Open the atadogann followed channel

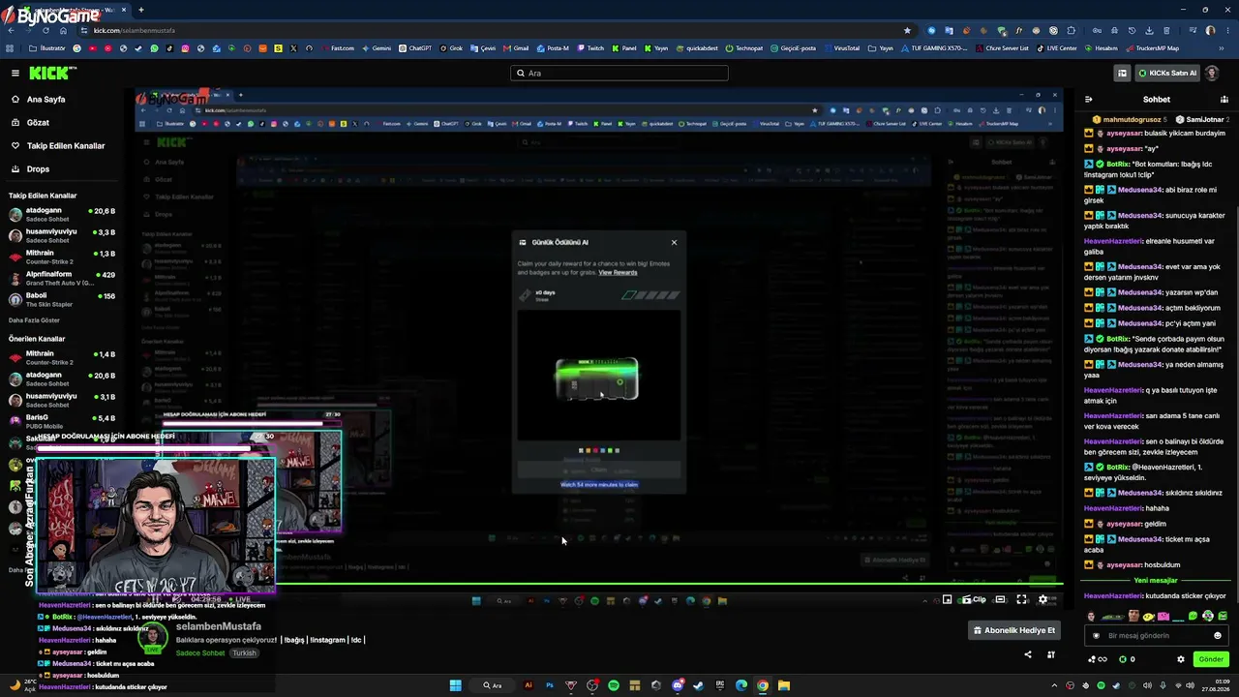(x=62, y=214)
